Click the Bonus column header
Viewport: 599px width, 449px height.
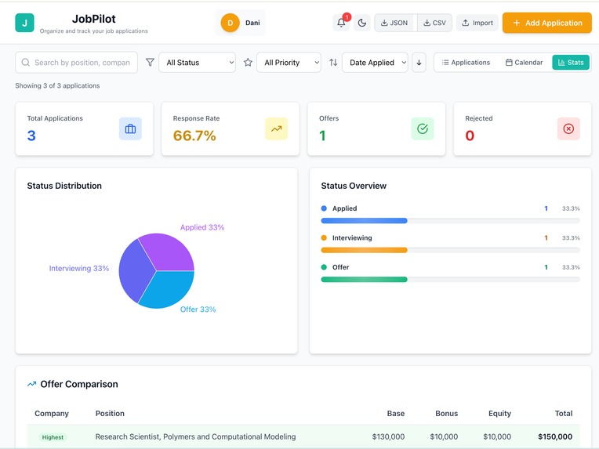tap(447, 414)
